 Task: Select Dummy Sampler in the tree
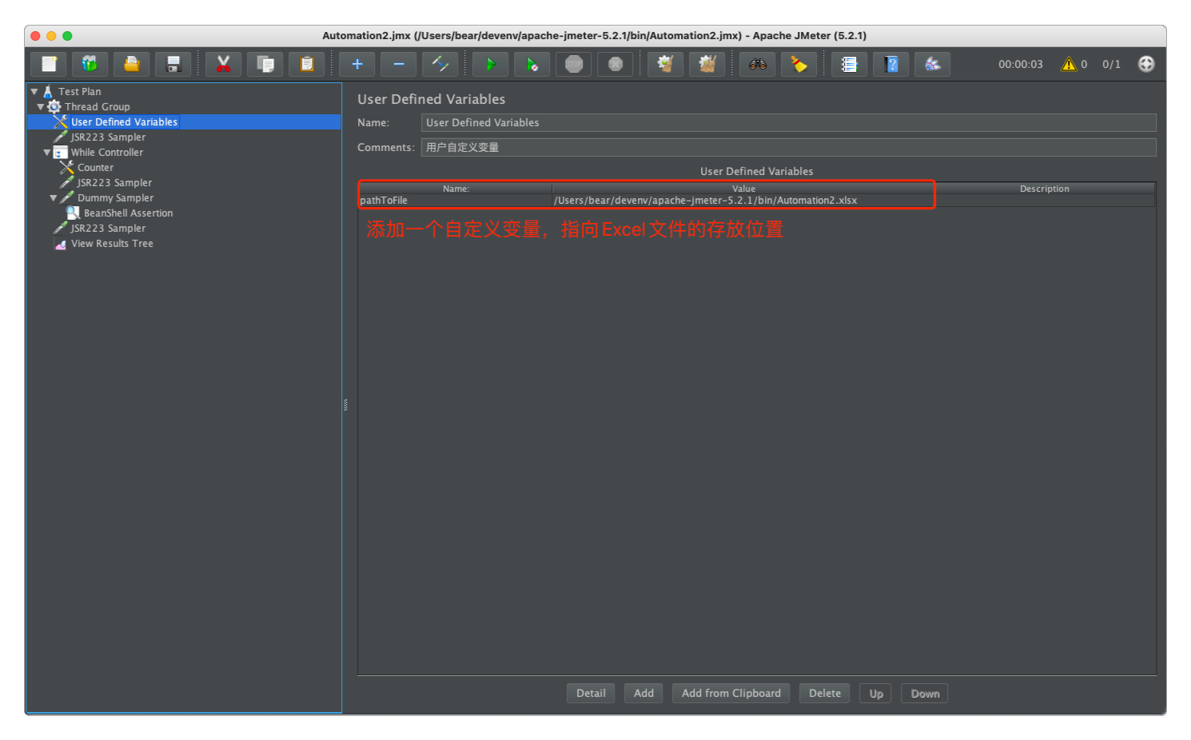tap(115, 198)
